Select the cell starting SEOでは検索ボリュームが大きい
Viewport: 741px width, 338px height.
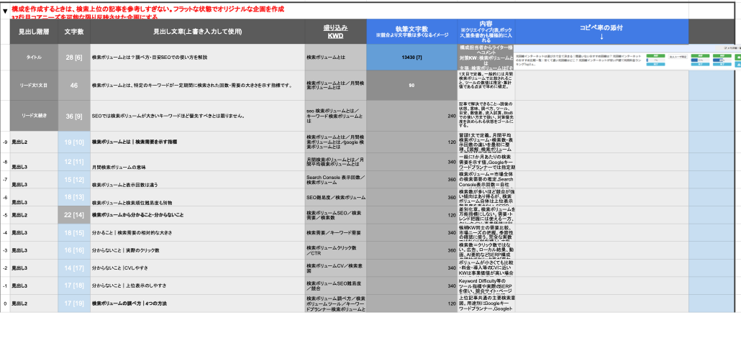coord(198,115)
